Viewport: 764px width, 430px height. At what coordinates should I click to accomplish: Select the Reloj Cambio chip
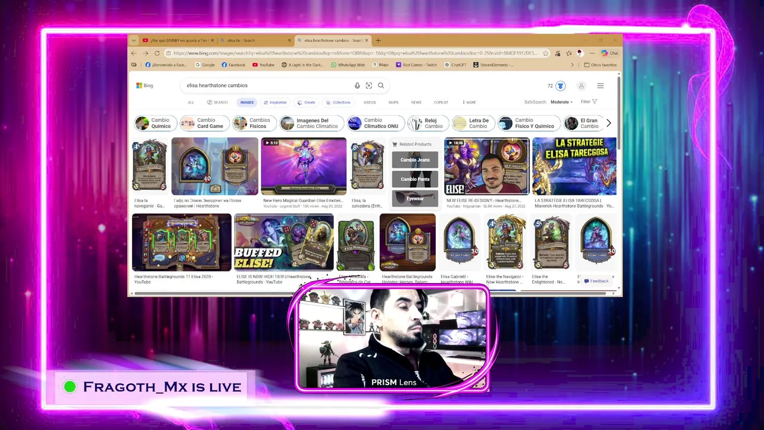[x=428, y=123]
